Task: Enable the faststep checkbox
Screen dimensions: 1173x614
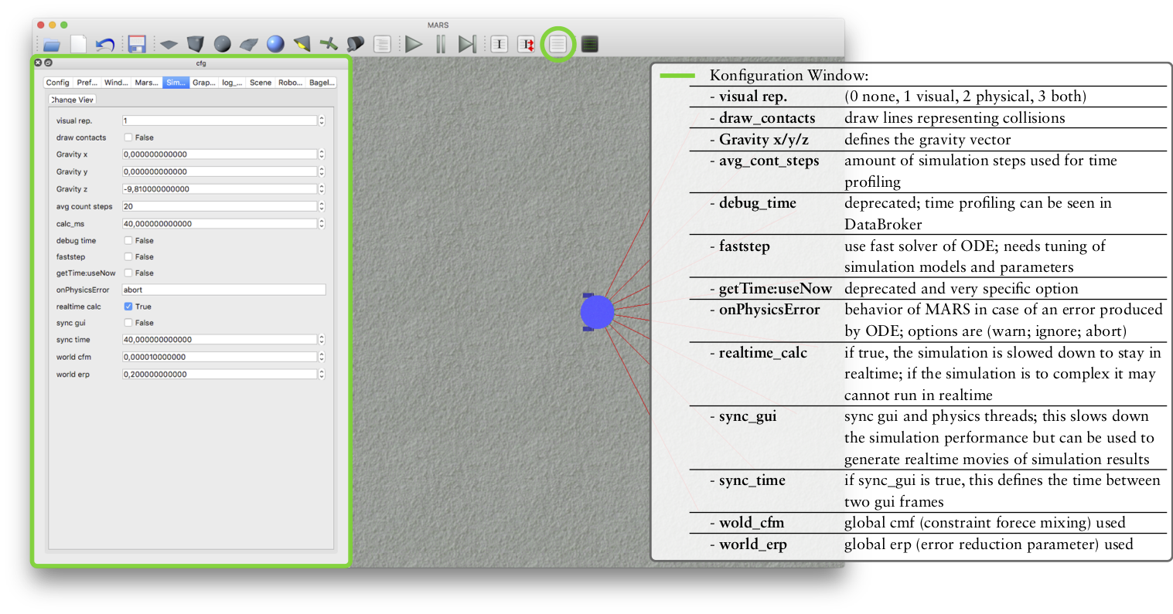Action: coord(128,256)
